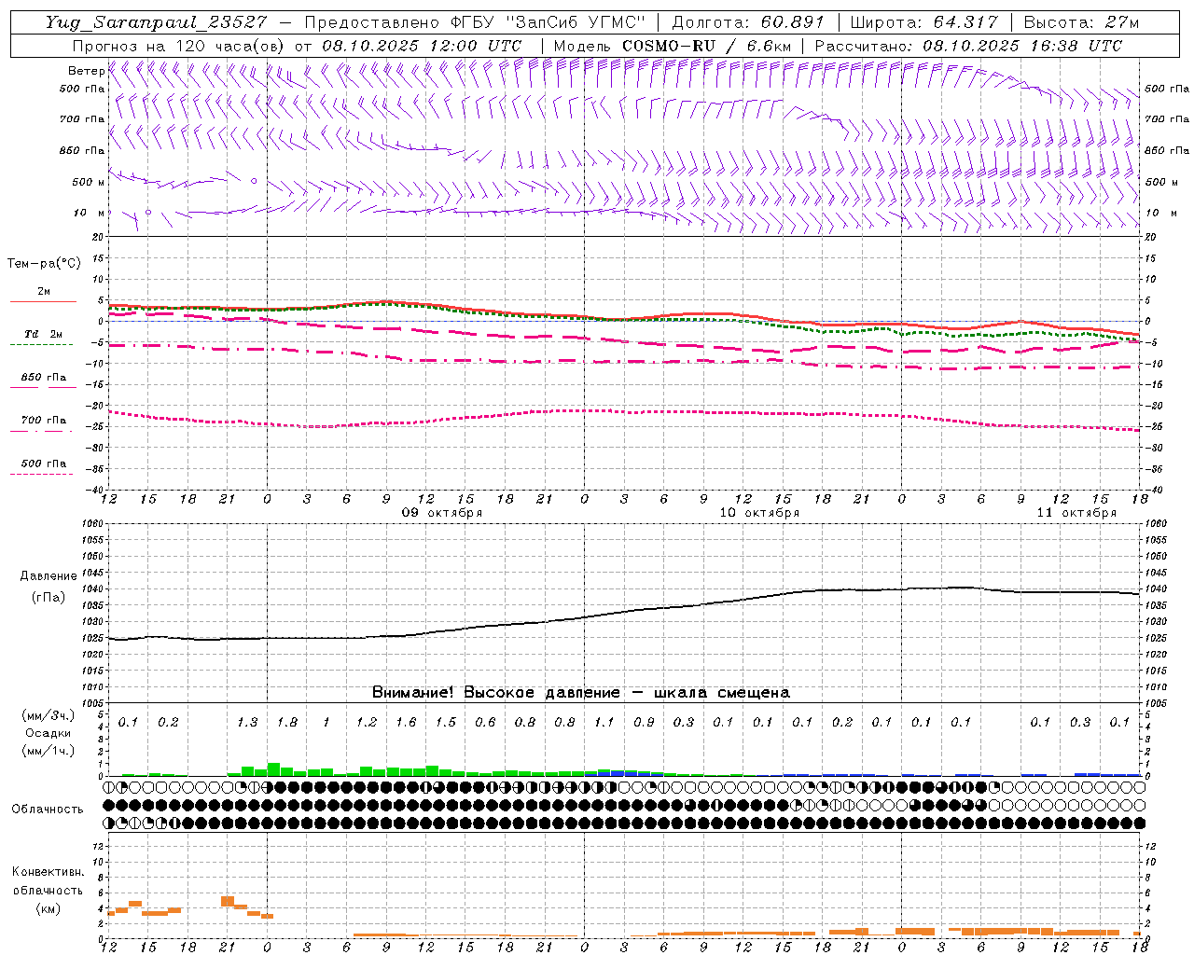The width and height of the screenshot is (1194, 955).
Task: Click the 1.5 precipitation value
Action: [x=446, y=723]
